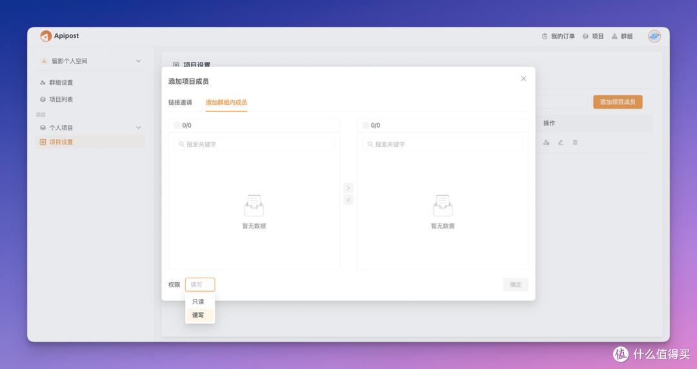Screen dimensions: 697x369
Task: Open 我的订单 in the top bar
Action: pos(558,36)
